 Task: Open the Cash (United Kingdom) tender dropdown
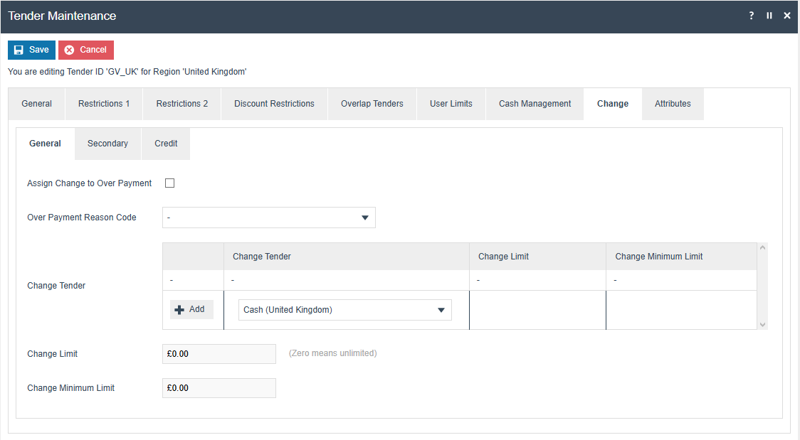click(x=345, y=310)
